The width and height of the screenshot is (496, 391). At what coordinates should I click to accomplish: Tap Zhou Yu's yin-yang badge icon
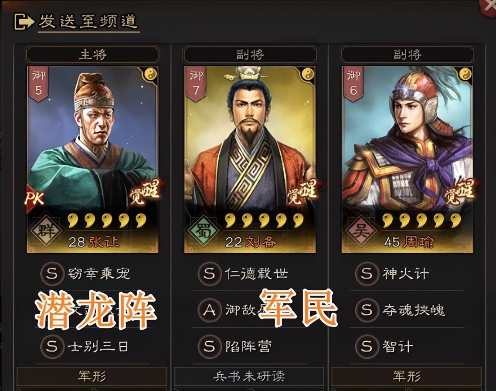click(465, 75)
